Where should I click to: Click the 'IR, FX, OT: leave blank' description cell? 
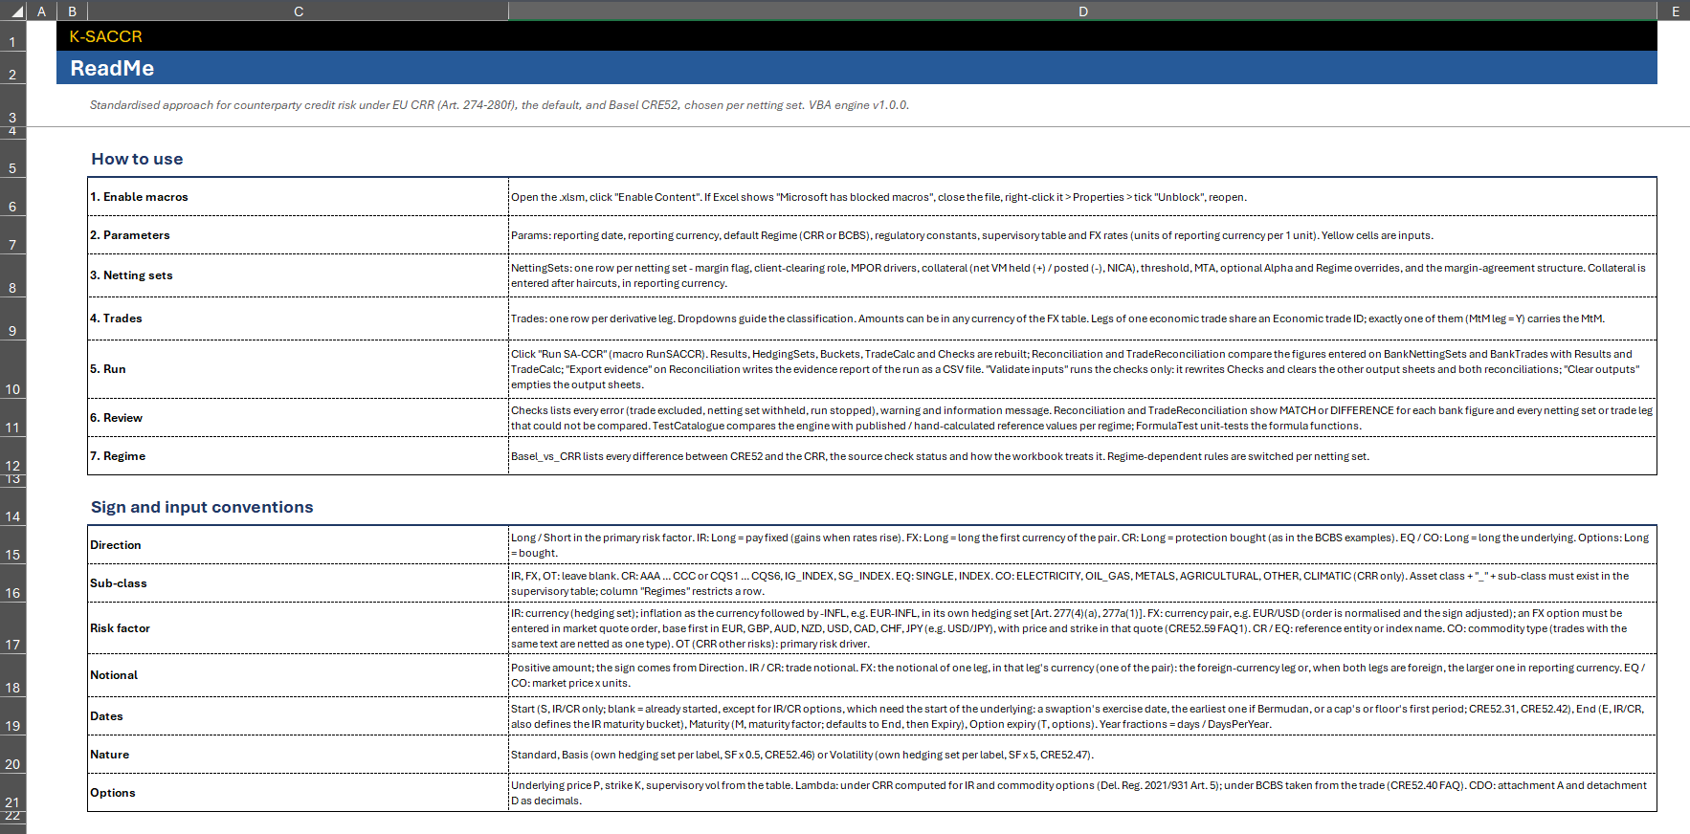tap(1082, 583)
